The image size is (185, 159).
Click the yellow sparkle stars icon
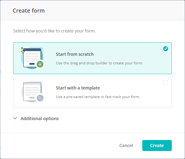(23, 50)
